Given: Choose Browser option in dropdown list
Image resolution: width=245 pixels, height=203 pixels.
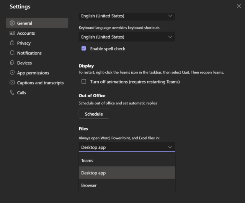Looking at the screenshot, I should tap(127, 185).
